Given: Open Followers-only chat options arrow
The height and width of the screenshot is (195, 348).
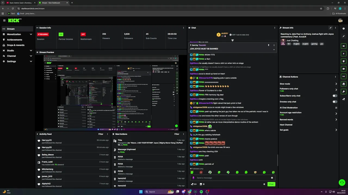Looking at the screenshot, I should click(x=336, y=90).
